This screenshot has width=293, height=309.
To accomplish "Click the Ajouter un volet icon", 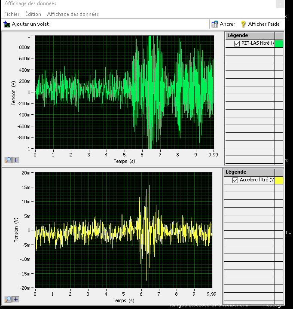I will pyautogui.click(x=6, y=24).
